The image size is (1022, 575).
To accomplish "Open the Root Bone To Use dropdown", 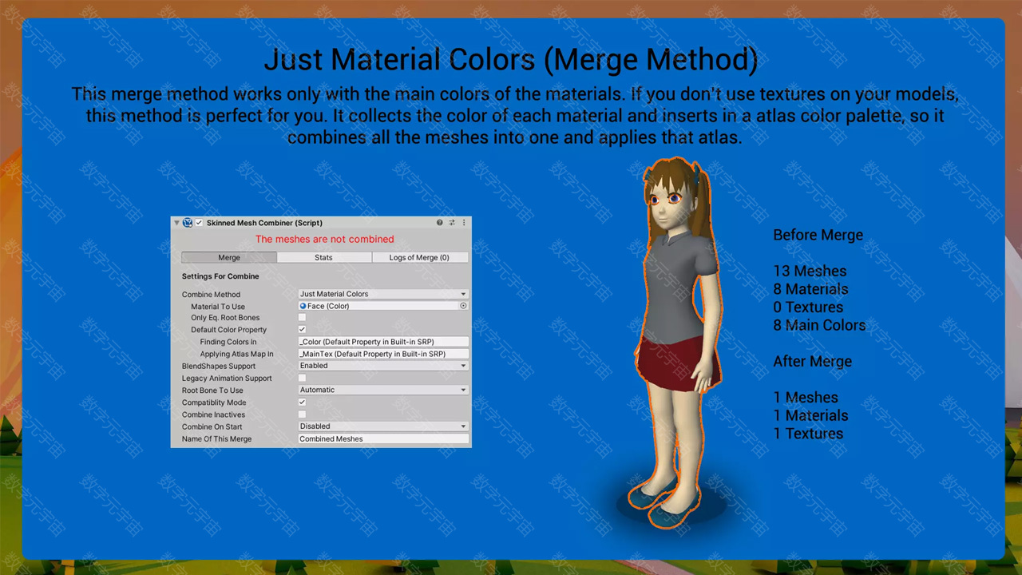I will pos(383,390).
